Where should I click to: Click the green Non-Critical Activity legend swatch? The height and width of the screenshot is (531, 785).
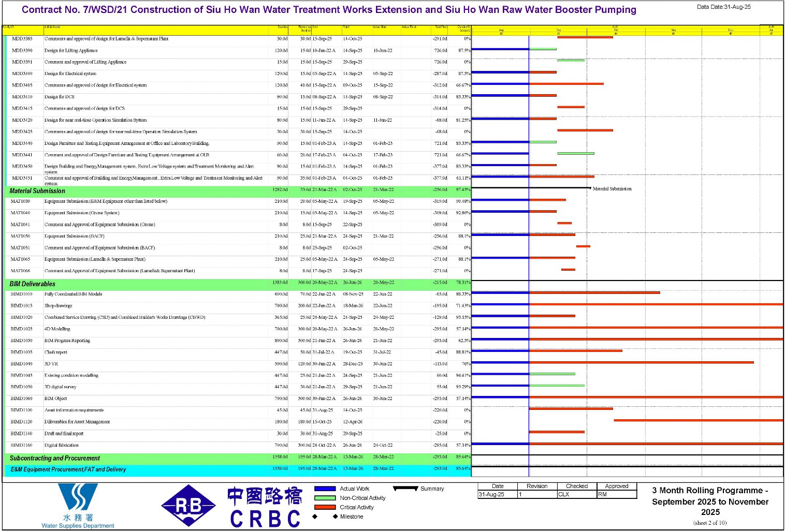tap(325, 498)
